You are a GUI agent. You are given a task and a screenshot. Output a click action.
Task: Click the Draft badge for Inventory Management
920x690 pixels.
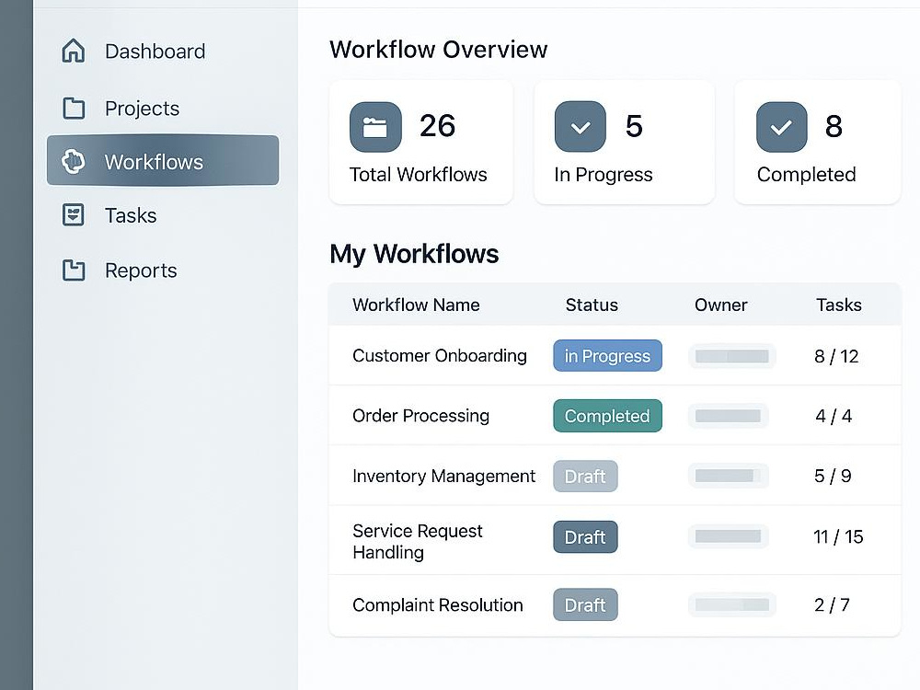[585, 476]
